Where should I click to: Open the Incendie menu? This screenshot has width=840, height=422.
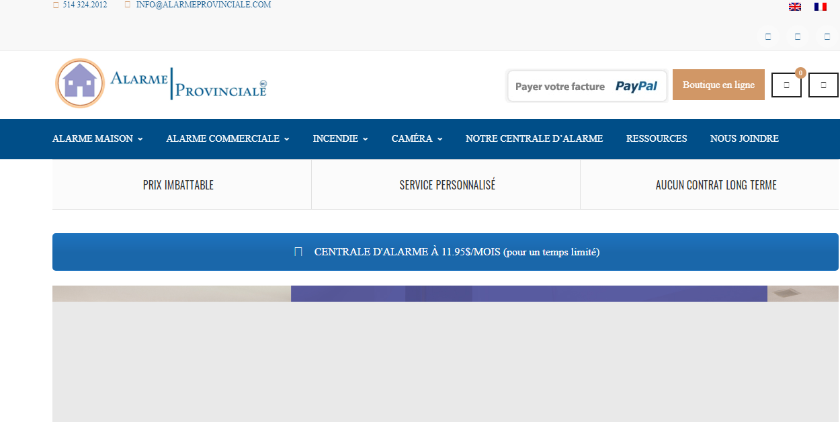click(x=335, y=138)
